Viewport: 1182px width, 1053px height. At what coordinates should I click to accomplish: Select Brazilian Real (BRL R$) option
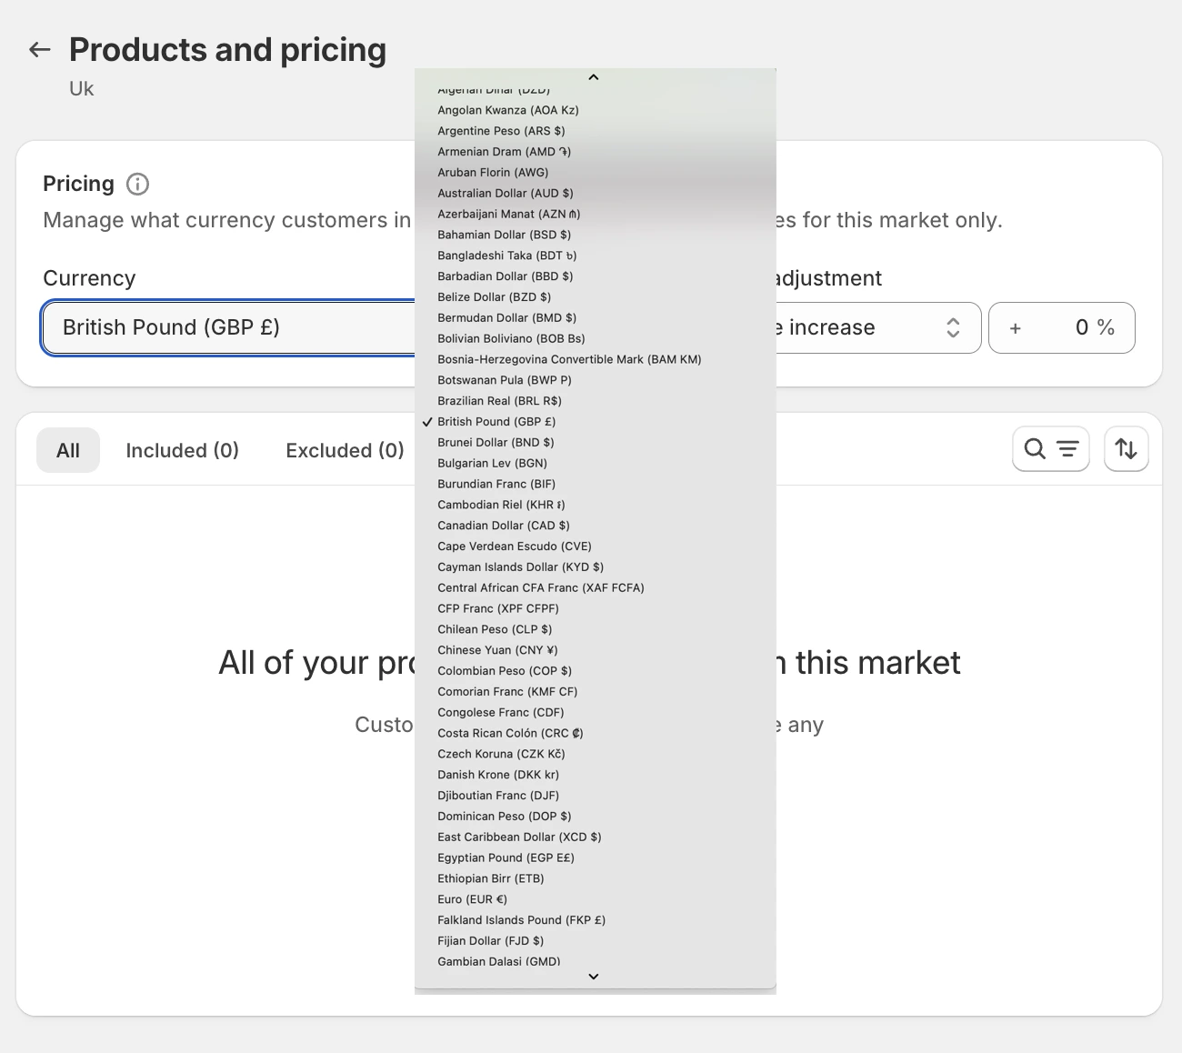point(499,401)
